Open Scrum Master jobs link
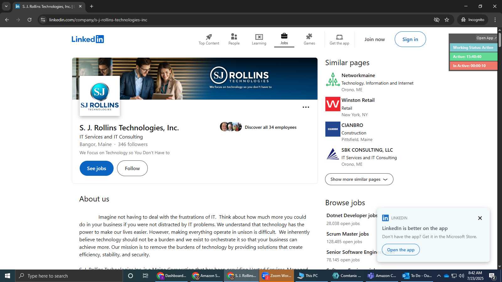Image resolution: width=502 pixels, height=282 pixels. (348, 234)
